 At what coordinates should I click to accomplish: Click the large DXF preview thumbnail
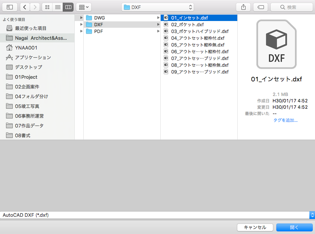point(276,44)
